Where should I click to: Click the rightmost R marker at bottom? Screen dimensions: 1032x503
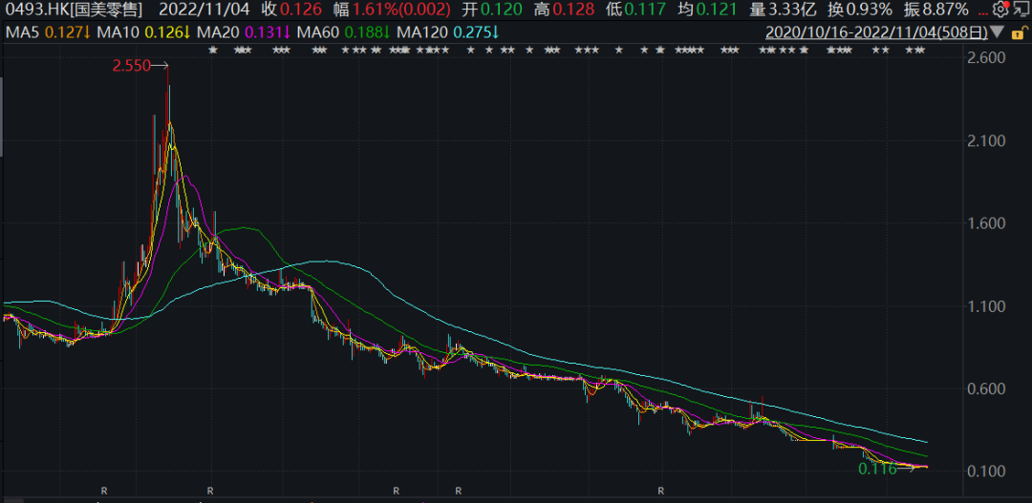click(660, 491)
